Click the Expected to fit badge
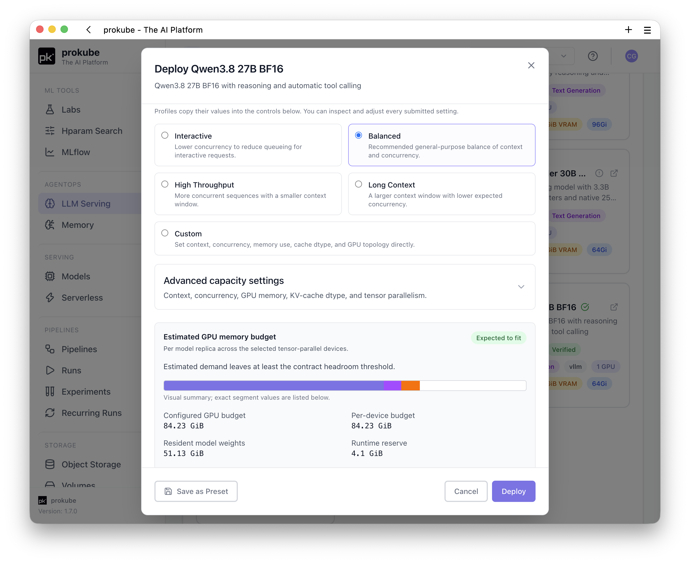Viewport: 690px width, 563px height. pos(498,338)
